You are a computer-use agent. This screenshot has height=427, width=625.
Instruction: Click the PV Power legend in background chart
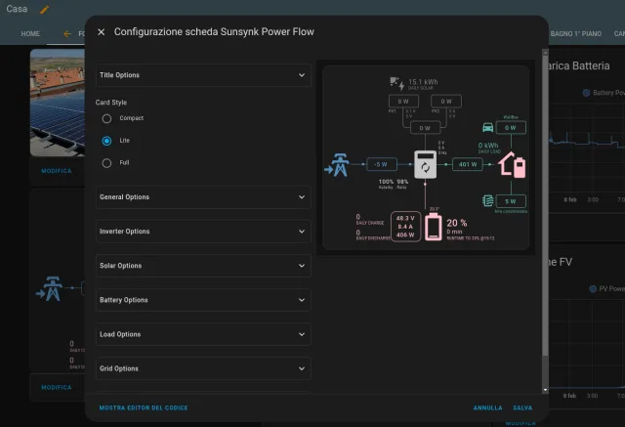[x=606, y=288]
